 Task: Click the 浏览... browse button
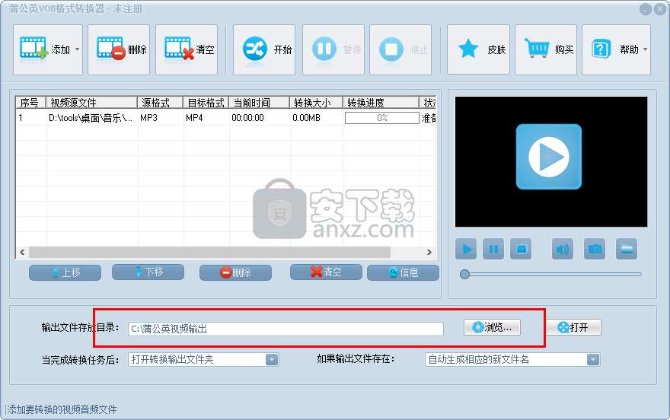pos(493,327)
